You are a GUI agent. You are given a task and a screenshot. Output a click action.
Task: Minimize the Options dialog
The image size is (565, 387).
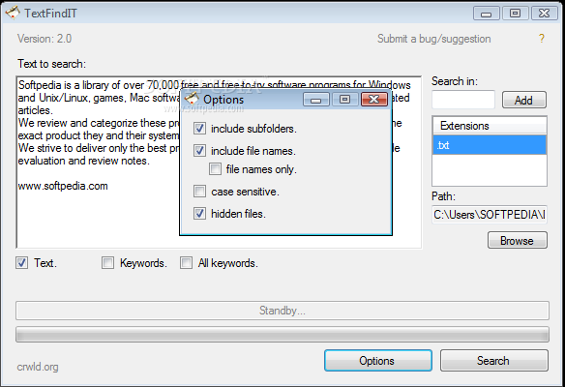tap(316, 99)
